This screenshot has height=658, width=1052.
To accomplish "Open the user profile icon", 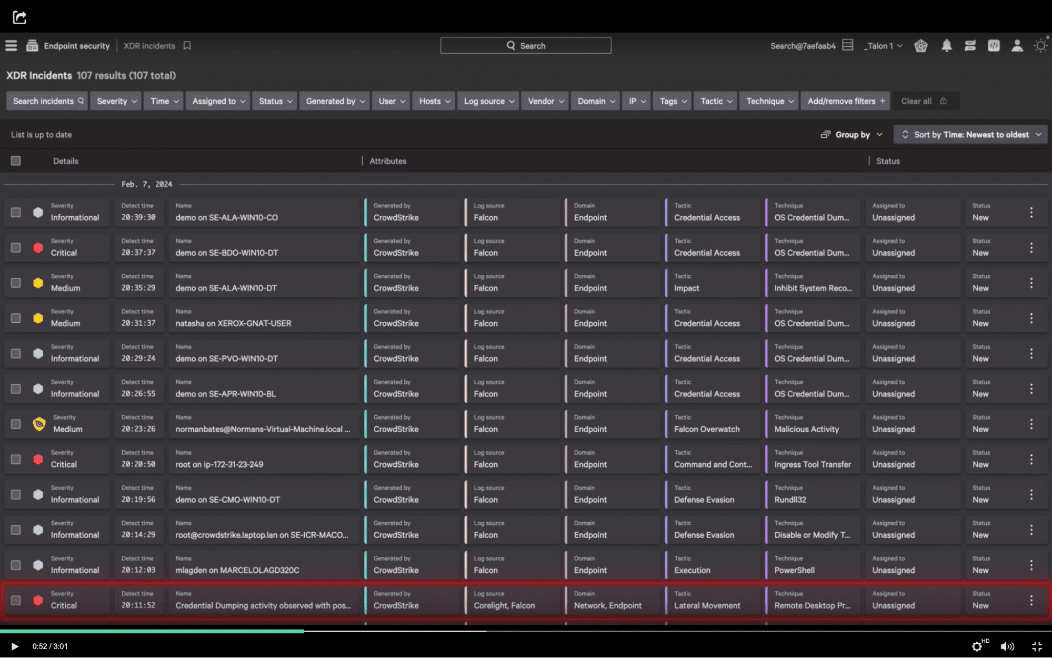I will coord(1017,46).
